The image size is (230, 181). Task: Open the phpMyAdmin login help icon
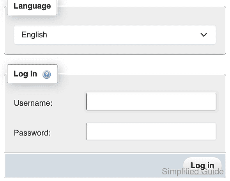tap(47, 75)
